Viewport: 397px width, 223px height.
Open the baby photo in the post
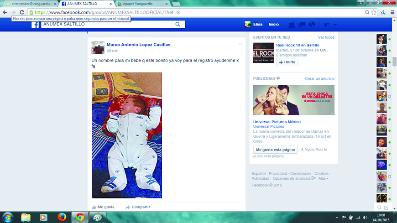click(127, 135)
